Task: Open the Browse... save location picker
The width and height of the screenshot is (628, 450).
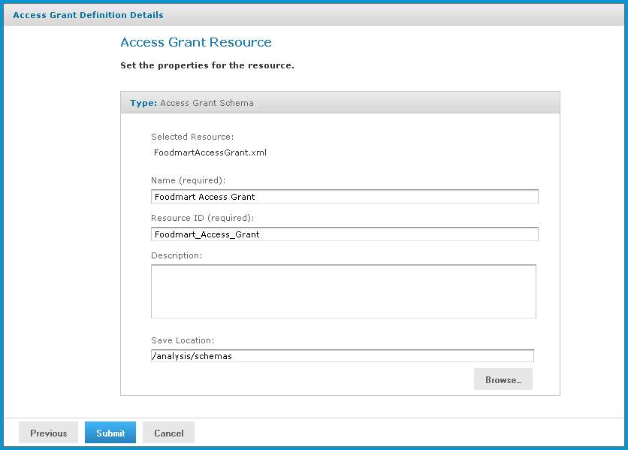Action: [x=503, y=379]
